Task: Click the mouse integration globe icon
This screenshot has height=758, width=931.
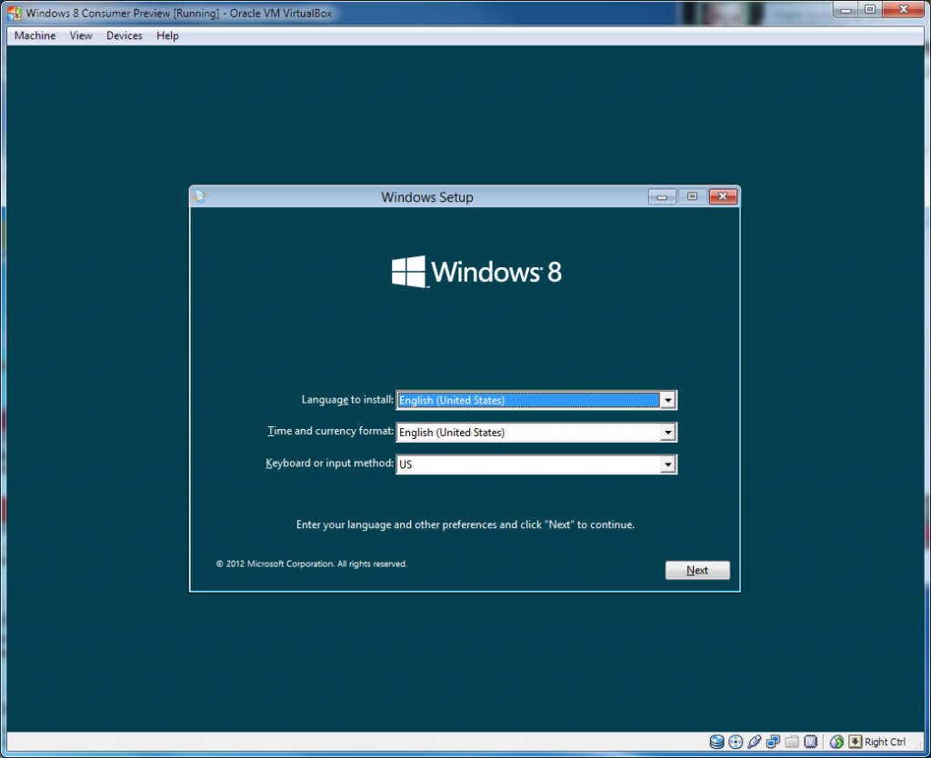Action: (x=836, y=742)
